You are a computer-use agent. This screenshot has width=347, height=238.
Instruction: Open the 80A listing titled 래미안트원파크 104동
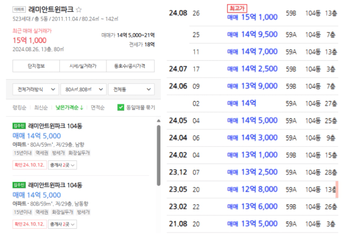[55, 126]
